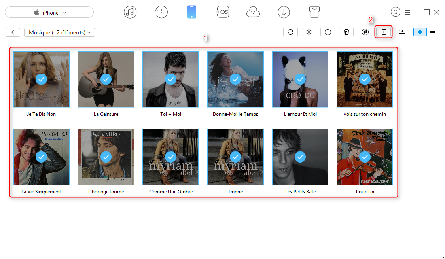
Task: Click the refresh button in toolbar
Action: coord(290,32)
